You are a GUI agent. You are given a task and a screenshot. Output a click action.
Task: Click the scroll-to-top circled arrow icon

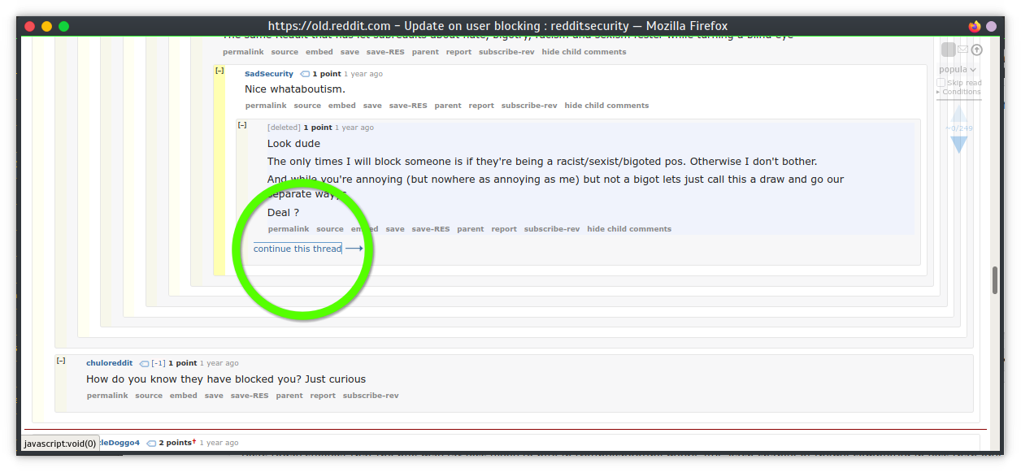(x=977, y=50)
